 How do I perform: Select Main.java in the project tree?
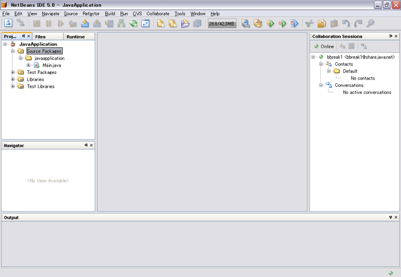[51, 65]
